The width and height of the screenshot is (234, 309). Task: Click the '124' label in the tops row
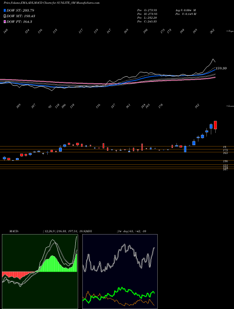click(27, 31)
